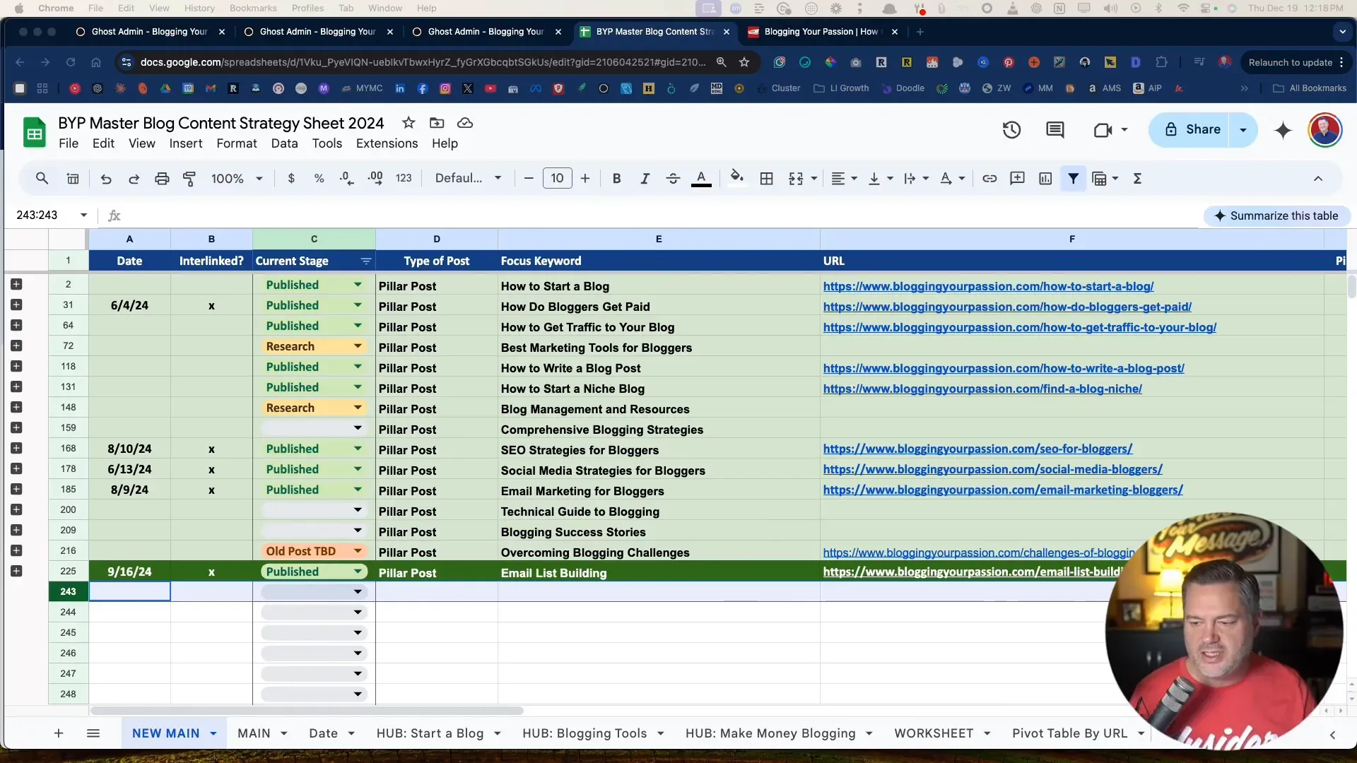Click the insert chart icon
Screen dimensions: 1357x763
(1045, 179)
